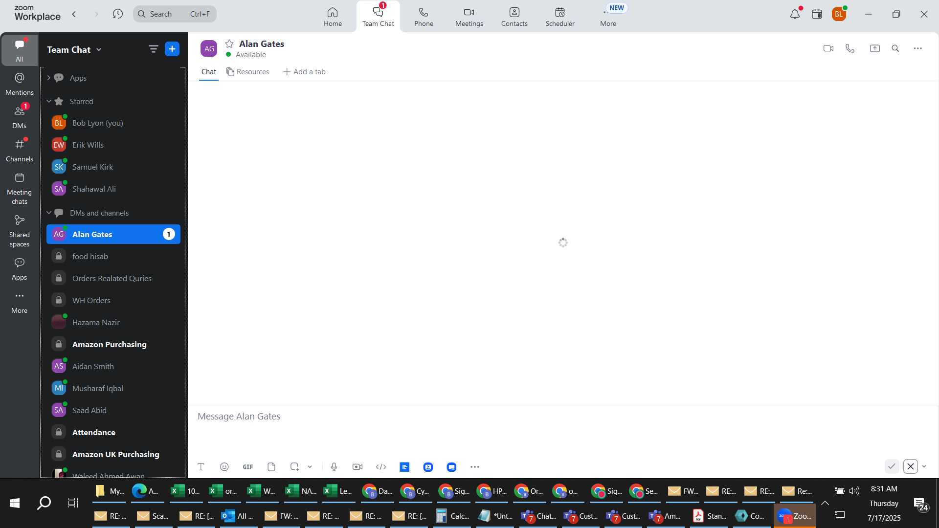Click the share screen icon in chat header
The height and width of the screenshot is (528, 939).
[874, 48]
